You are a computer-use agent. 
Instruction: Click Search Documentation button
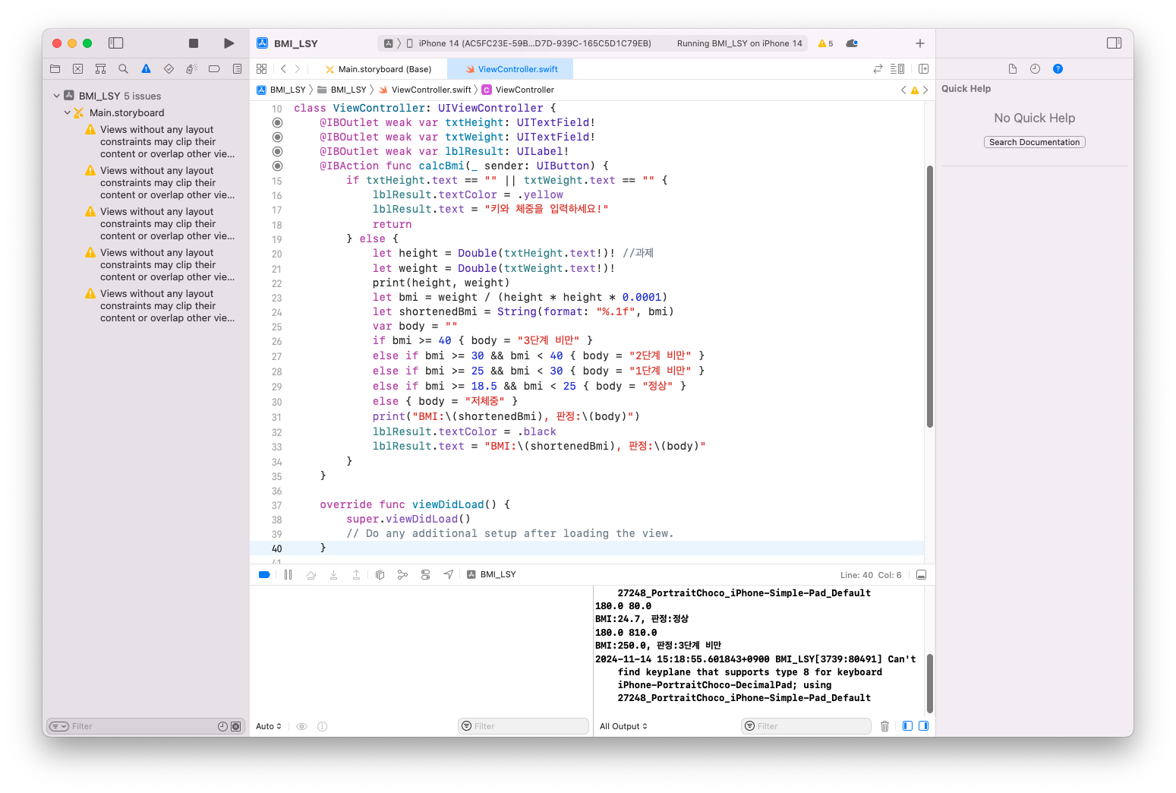coord(1034,142)
